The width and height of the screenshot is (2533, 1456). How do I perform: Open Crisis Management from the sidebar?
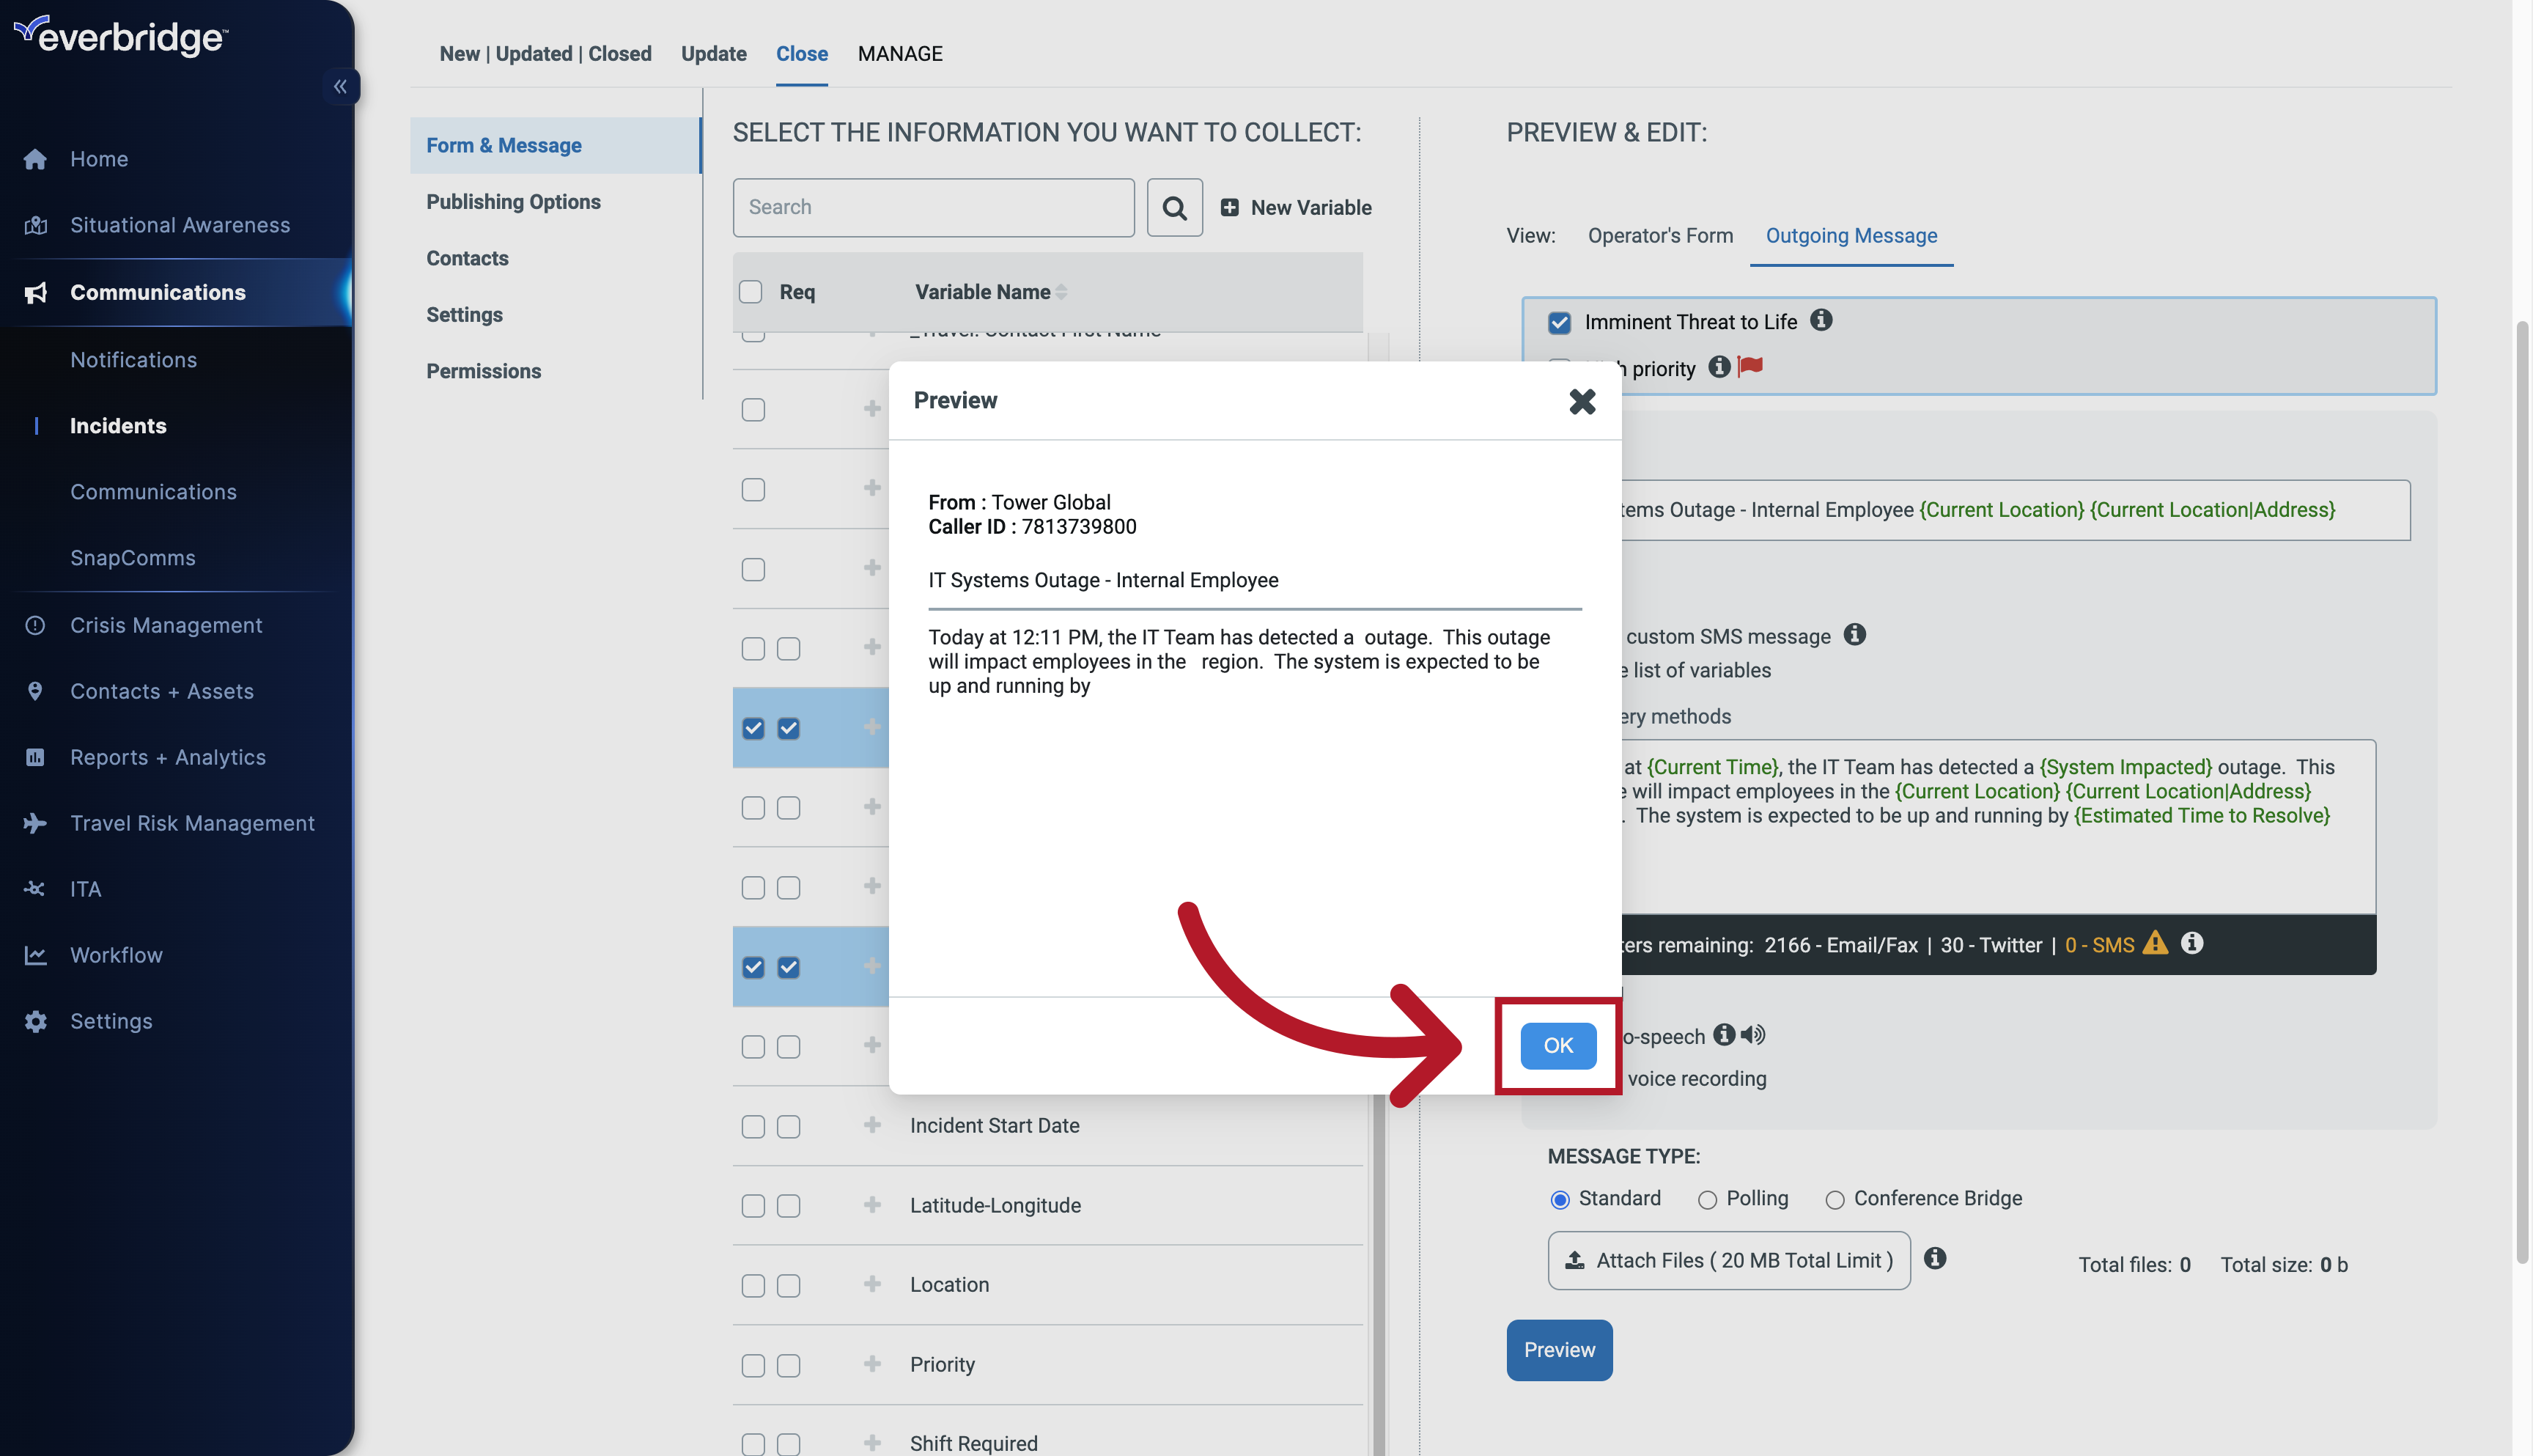click(x=166, y=625)
